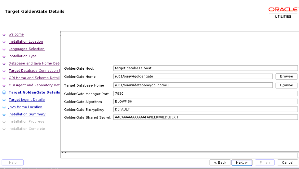Screen dimensions: 299x169
Task: Select the Target GoldenGate Details step
Action: [34, 92]
